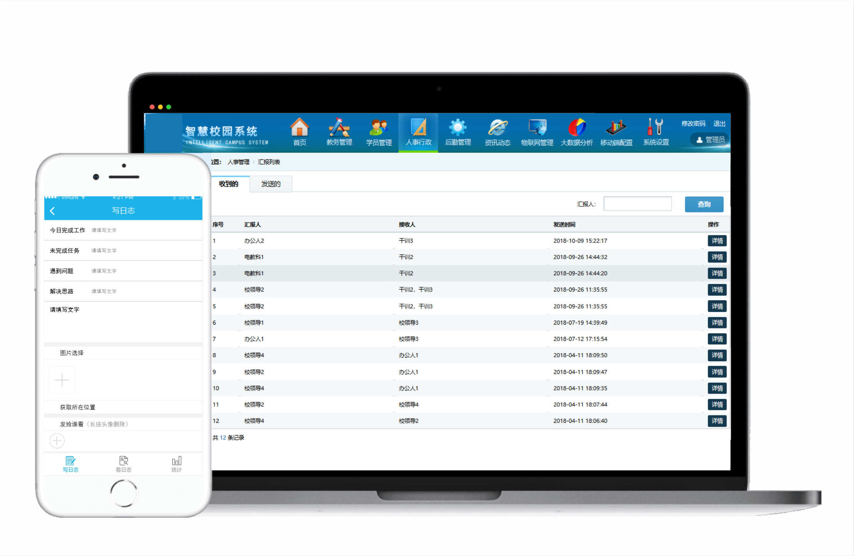The width and height of the screenshot is (854, 556).
Task: Click 修改密码 link
Action: tap(693, 124)
